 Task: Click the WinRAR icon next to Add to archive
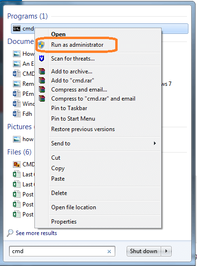42,72
